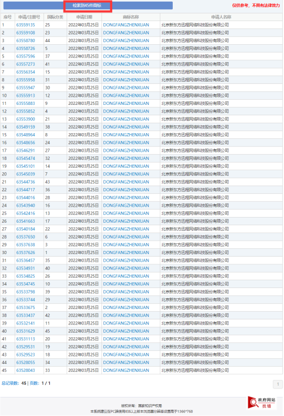Click the 国际分类 column header
This screenshot has width=284, height=416.
(x=55, y=17)
